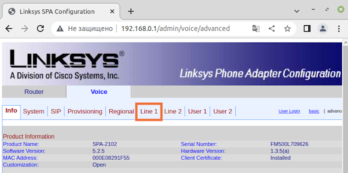Click the browser forward arrow
The width and height of the screenshot is (348, 173).
tap(25, 29)
